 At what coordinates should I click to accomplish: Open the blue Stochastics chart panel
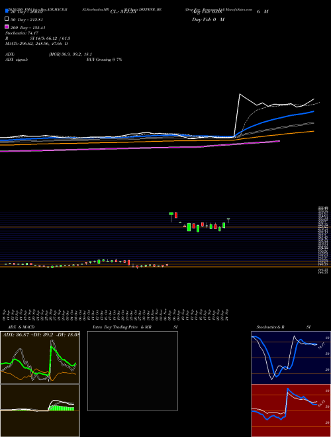(x=291, y=358)
